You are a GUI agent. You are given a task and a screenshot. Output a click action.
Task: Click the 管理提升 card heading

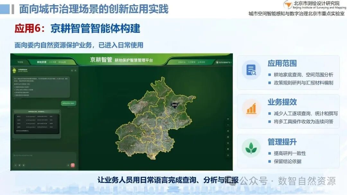(x=282, y=142)
